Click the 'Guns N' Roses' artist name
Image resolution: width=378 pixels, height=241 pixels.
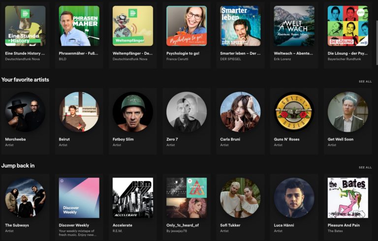(x=286, y=139)
